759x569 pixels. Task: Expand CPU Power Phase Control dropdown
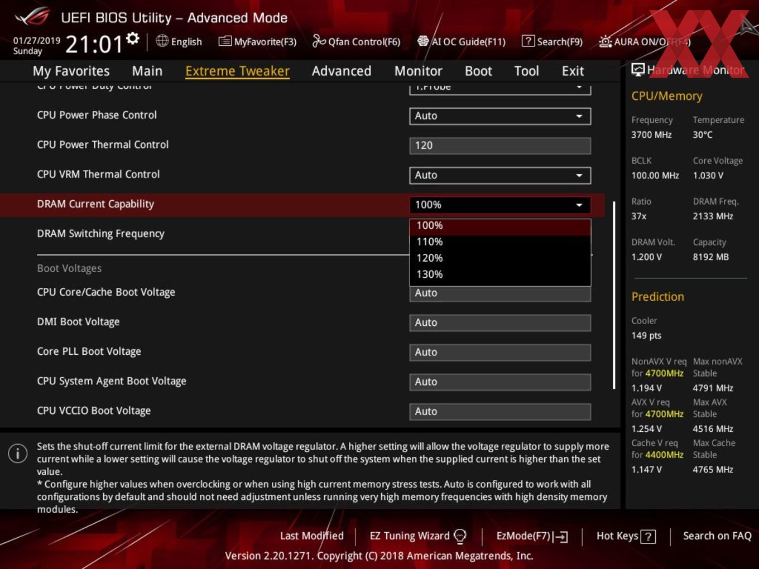click(500, 116)
